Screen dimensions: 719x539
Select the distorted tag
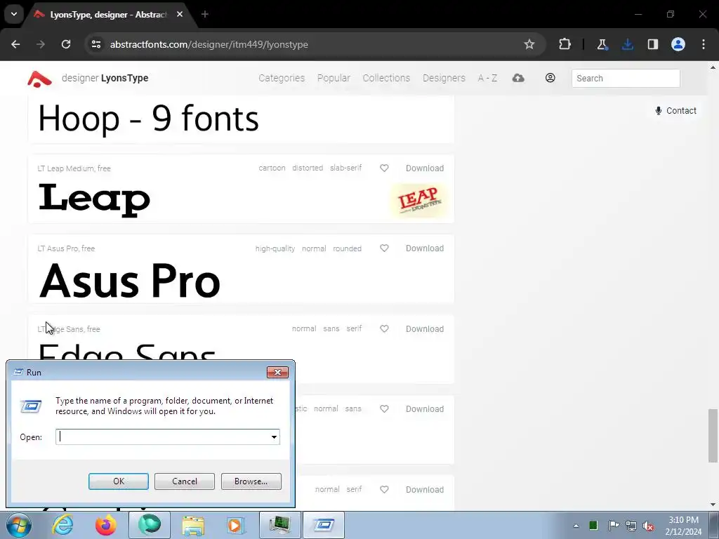click(x=308, y=168)
